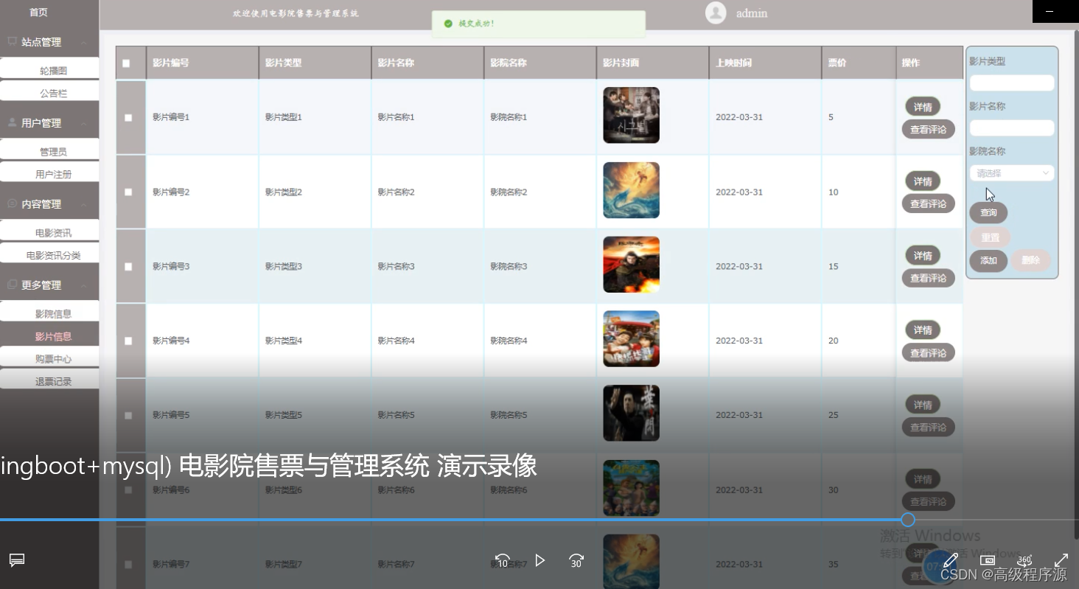
Task: Open the poster thumbnail of 影片名称6
Action: (631, 488)
